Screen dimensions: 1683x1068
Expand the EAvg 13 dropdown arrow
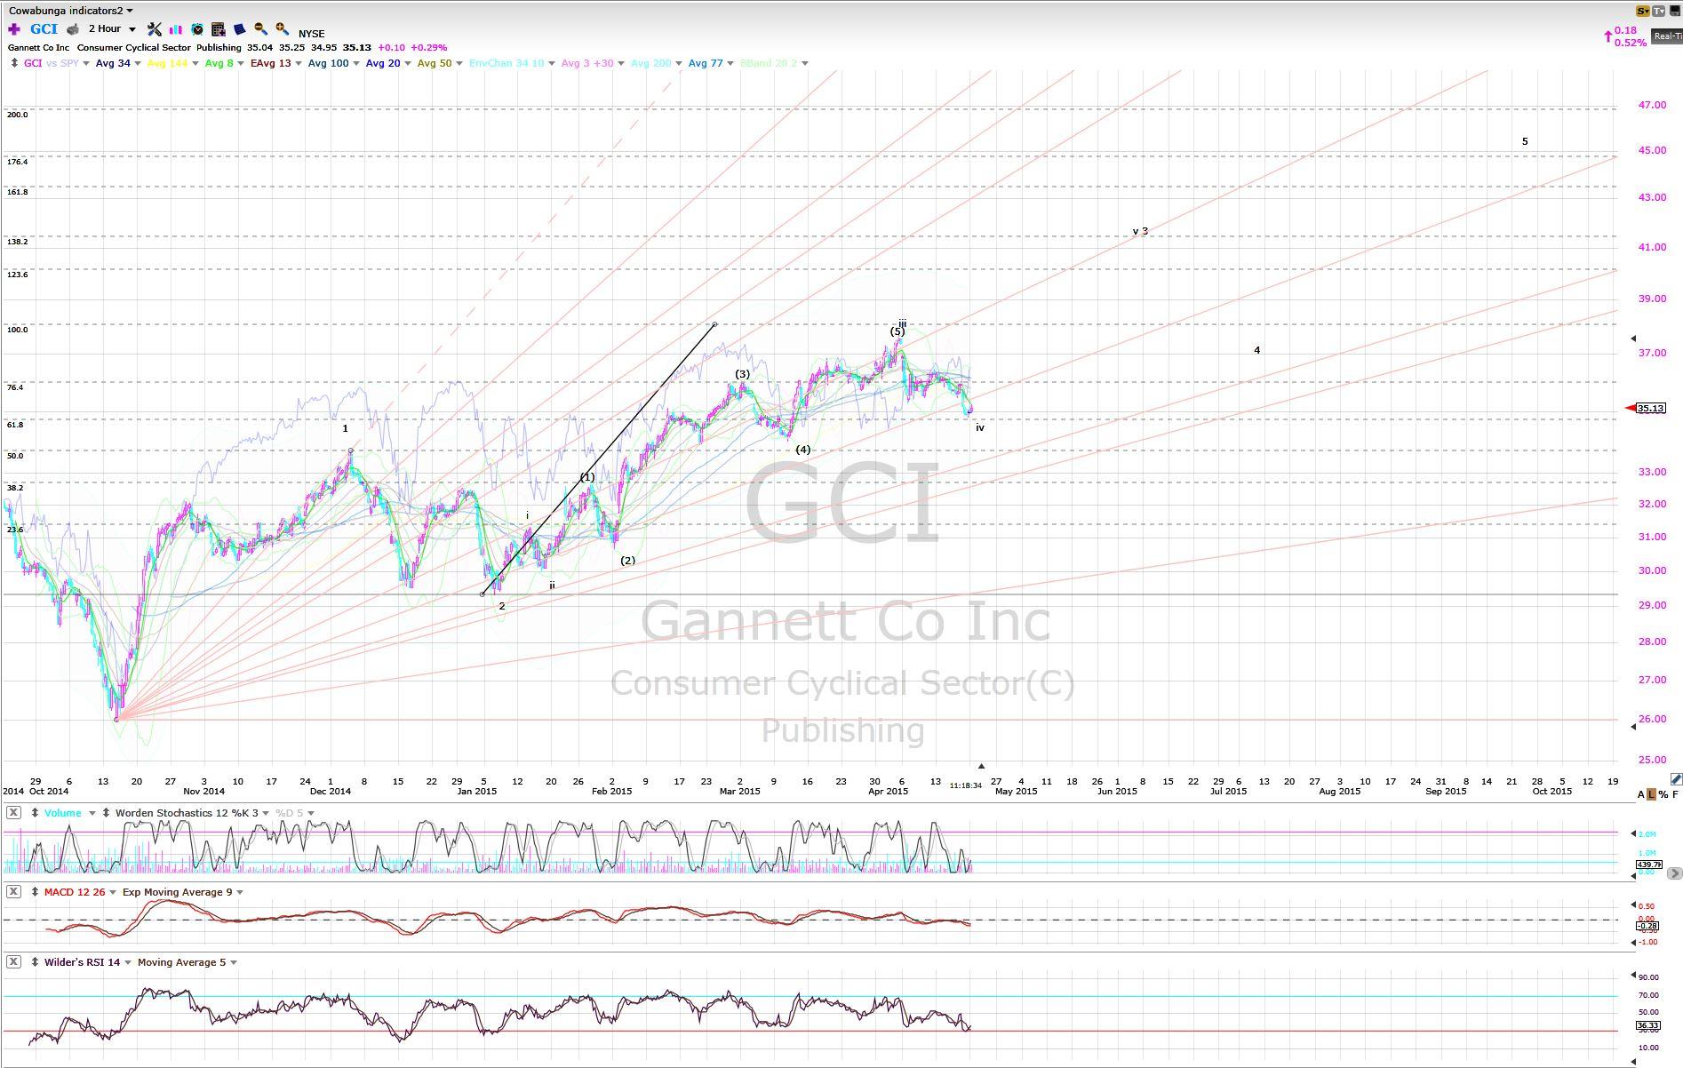tap(299, 63)
